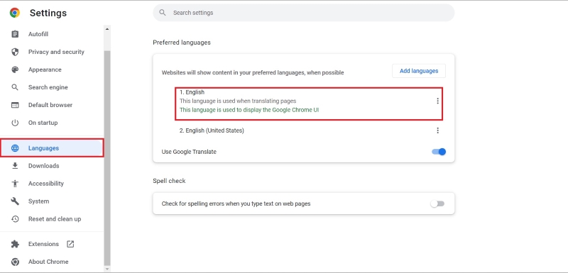
Task: Click the System wrench icon
Action: 15,201
